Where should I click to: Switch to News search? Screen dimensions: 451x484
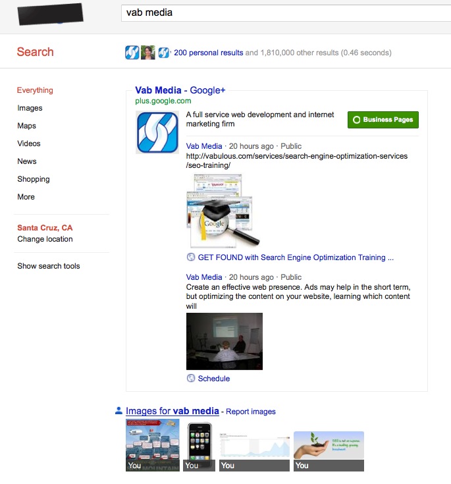27,161
